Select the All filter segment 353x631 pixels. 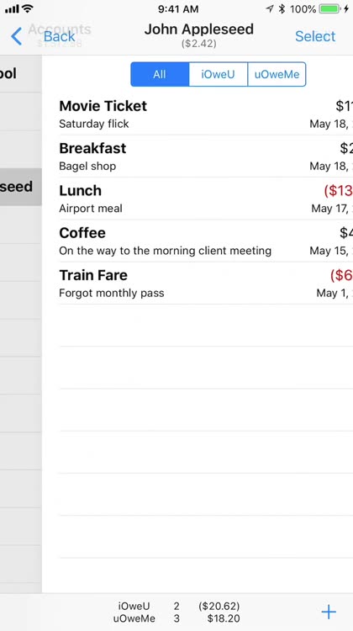click(x=160, y=74)
